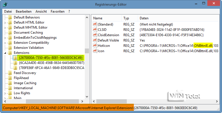Click the {6CA2A4DE-483E...} key folder icon
222x113 pixels.
point(15,63)
